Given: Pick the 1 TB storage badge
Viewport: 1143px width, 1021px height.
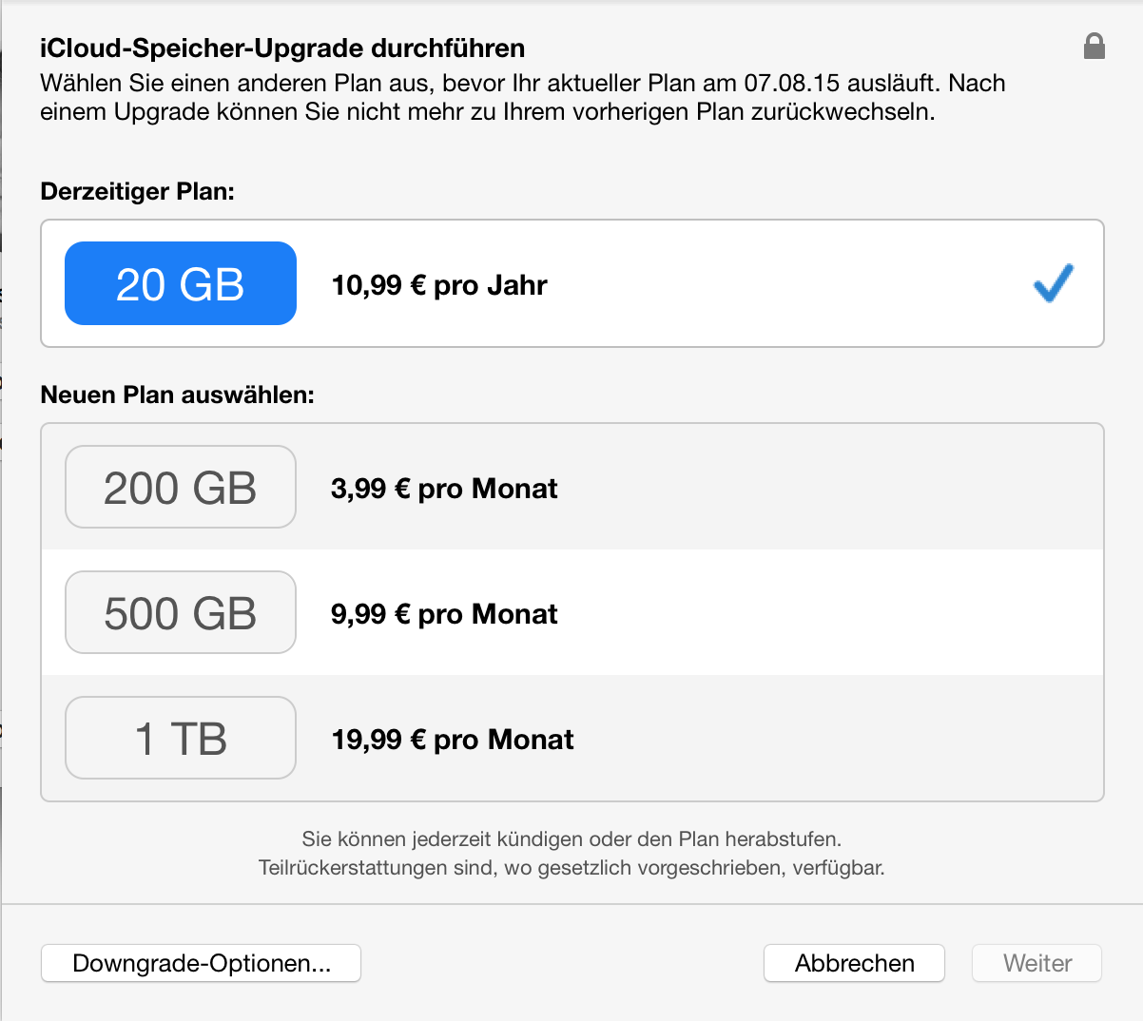Looking at the screenshot, I should [181, 738].
